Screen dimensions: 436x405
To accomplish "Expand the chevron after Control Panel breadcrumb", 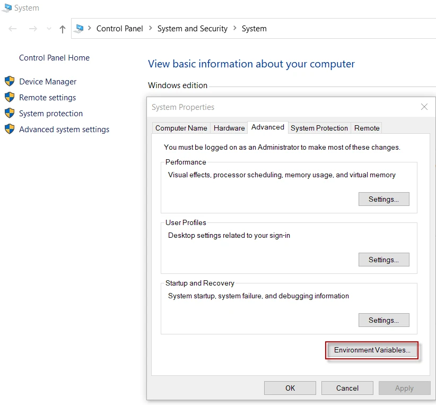I will click(150, 29).
